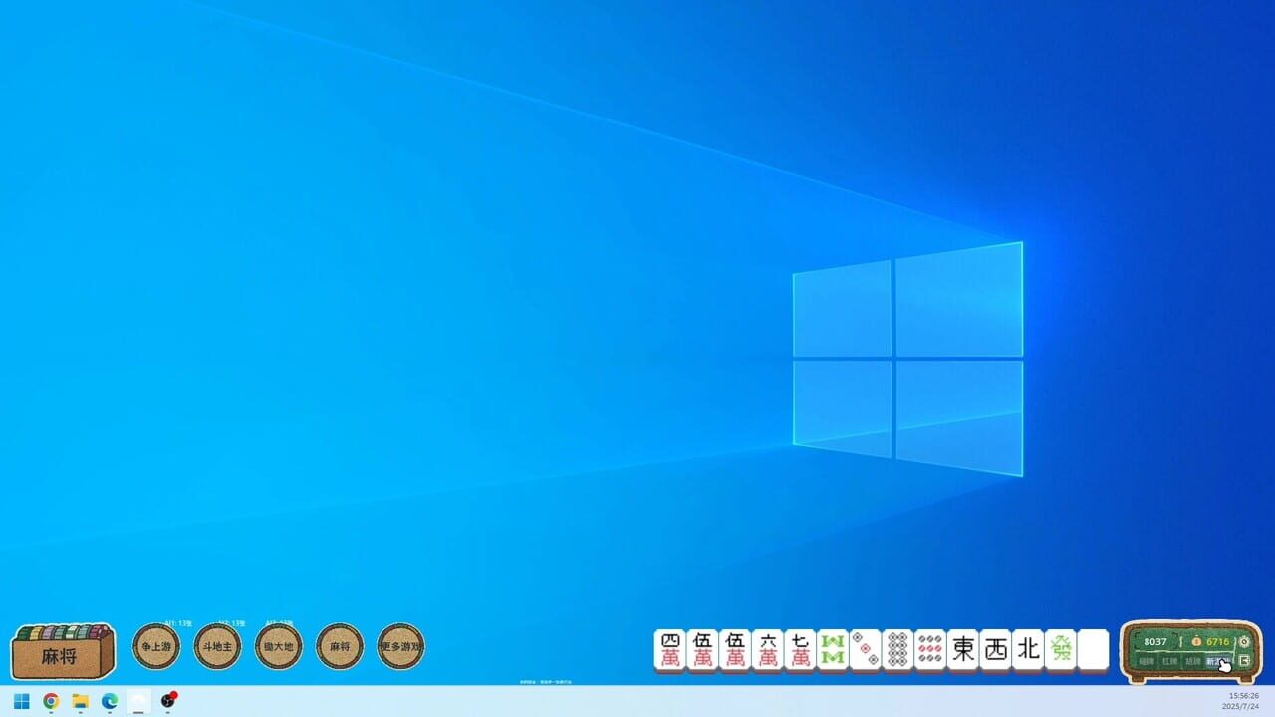Select the 斗地主 game mode icon

(x=216, y=647)
